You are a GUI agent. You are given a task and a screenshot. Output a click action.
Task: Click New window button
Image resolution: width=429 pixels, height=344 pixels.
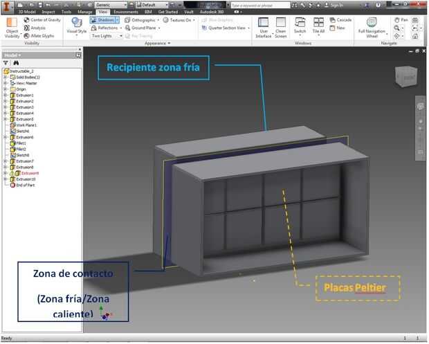pyautogui.click(x=338, y=28)
